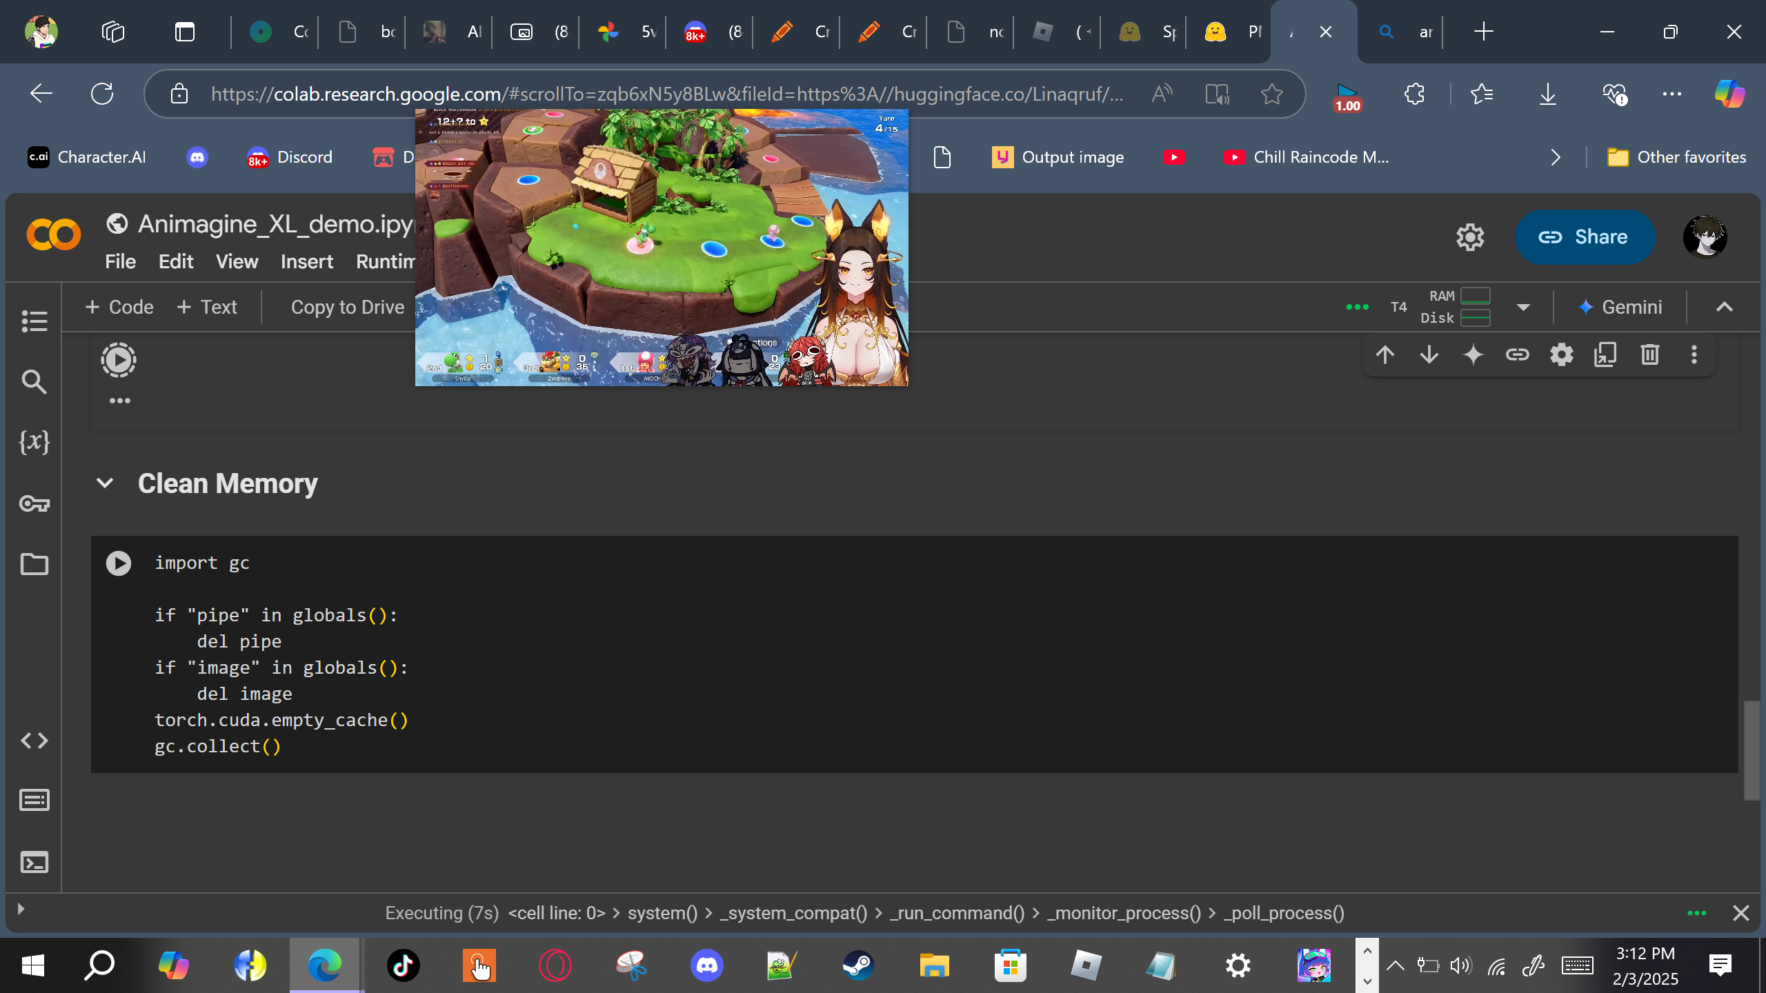Viewport: 1766px width, 993px height.
Task: Click the browser address bar
Action: [668, 94]
